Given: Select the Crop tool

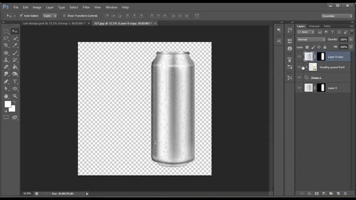Looking at the screenshot, I should coord(6,46).
